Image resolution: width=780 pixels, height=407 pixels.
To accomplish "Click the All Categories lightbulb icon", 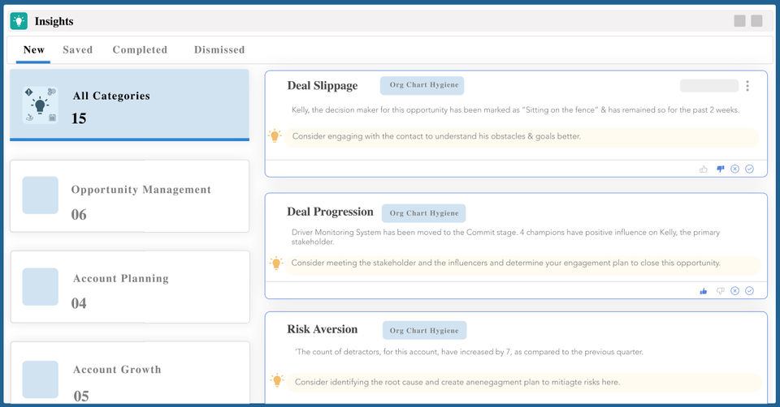I will (41, 105).
